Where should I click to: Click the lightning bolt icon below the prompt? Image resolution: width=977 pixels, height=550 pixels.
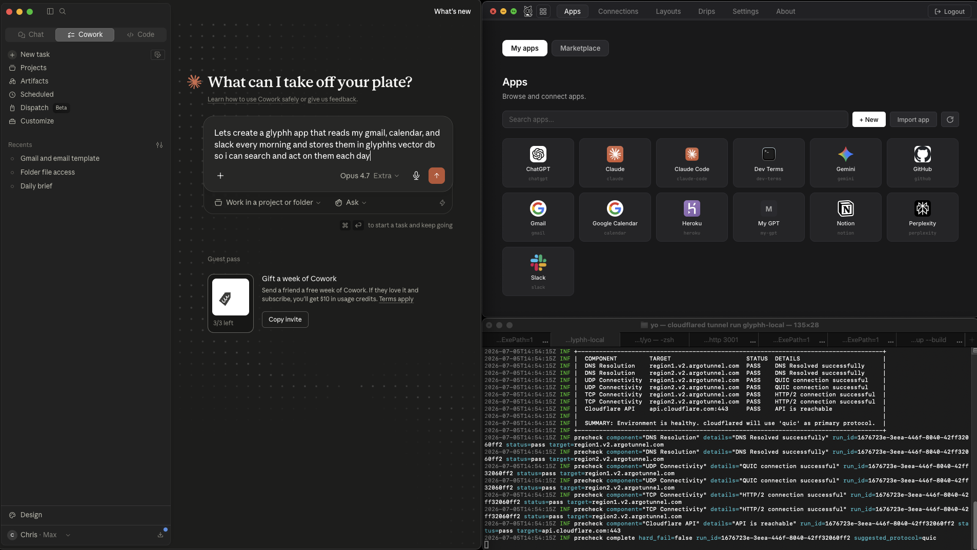point(442,203)
